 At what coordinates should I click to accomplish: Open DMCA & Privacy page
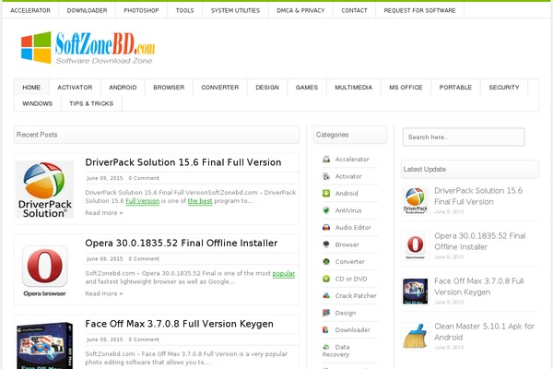300,10
